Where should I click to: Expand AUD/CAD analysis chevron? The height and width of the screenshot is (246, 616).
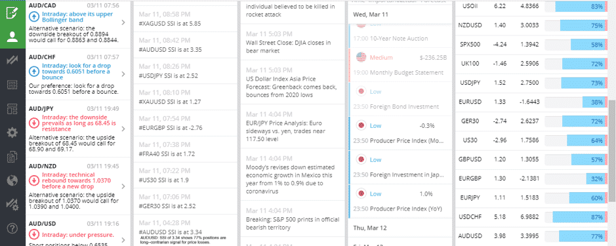pyautogui.click(x=123, y=22)
